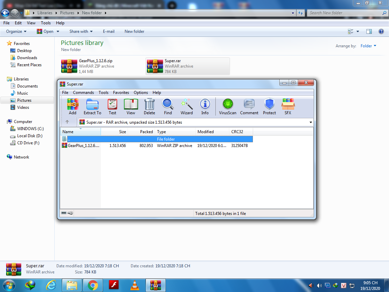Select Super.rar file in Explorer
The image size is (389, 292).
[187, 66]
